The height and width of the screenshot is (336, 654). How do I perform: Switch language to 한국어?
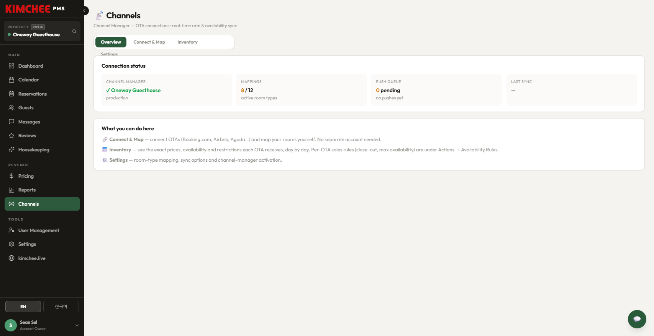[x=61, y=307]
